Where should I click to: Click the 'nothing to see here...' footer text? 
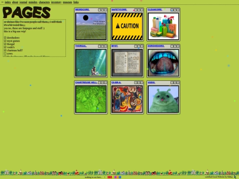click(93, 177)
